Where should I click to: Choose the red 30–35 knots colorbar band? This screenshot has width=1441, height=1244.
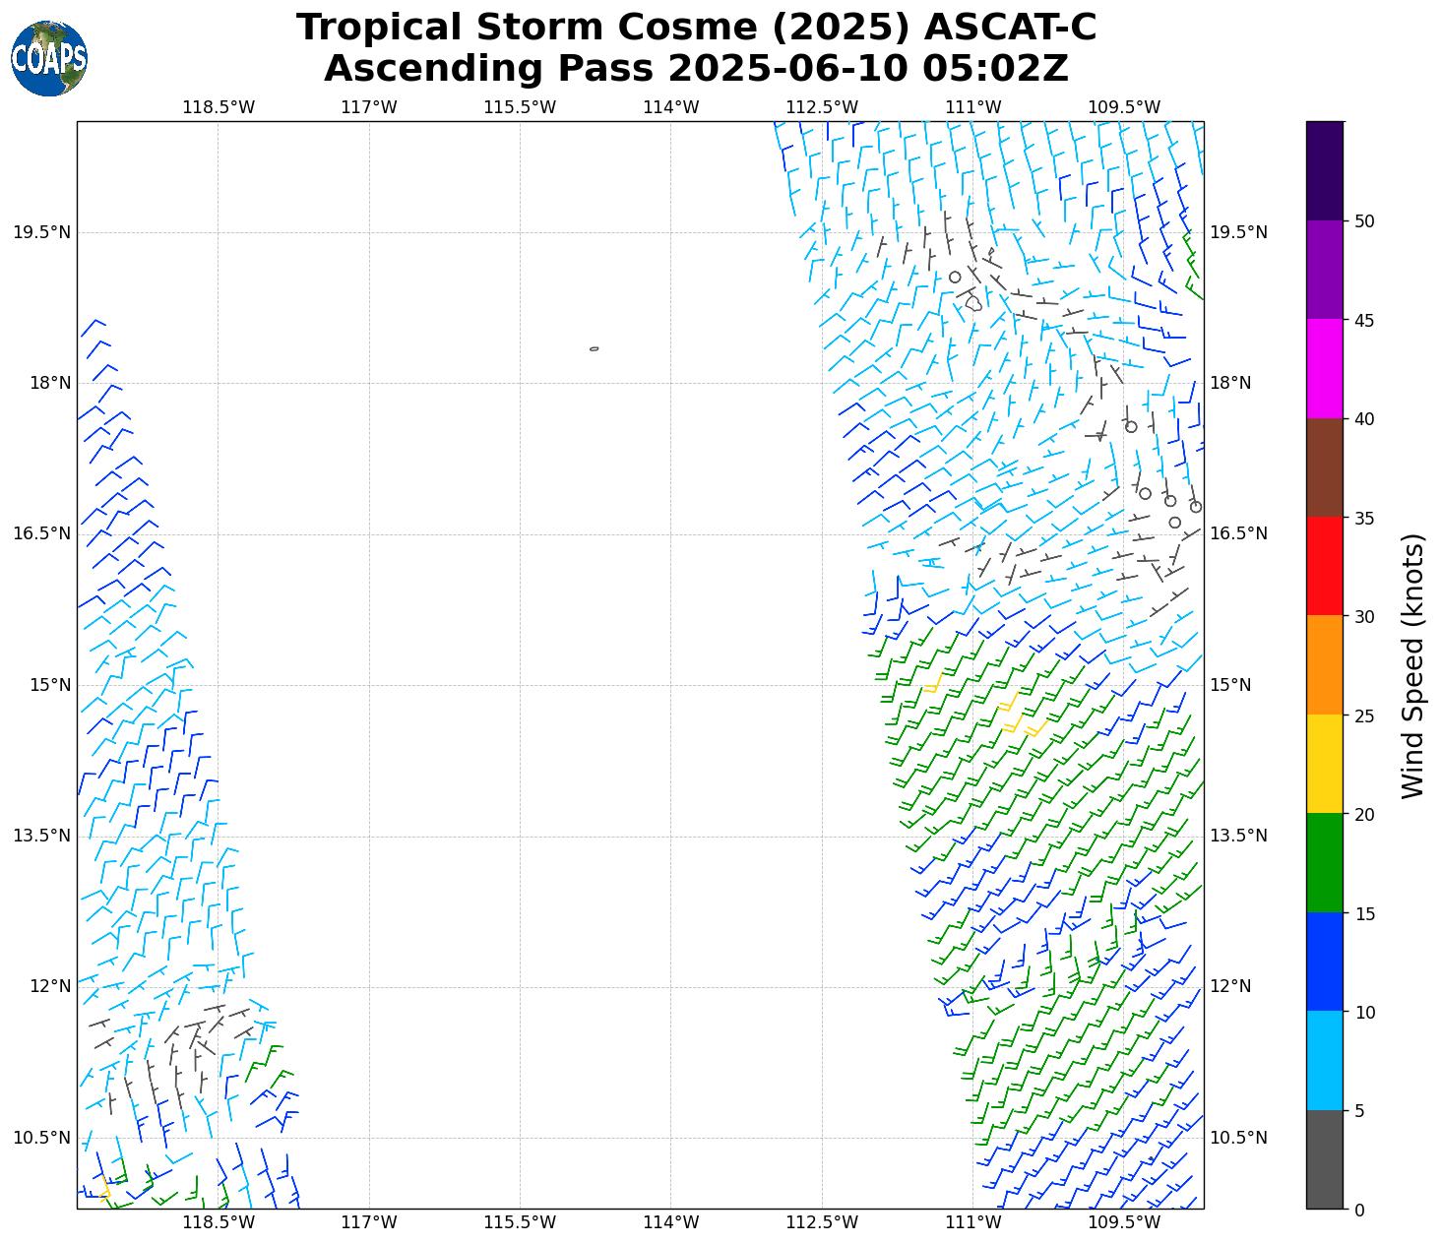1324,566
